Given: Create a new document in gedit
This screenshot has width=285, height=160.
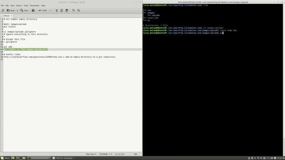Looking at the screenshot, I should click(3, 11).
